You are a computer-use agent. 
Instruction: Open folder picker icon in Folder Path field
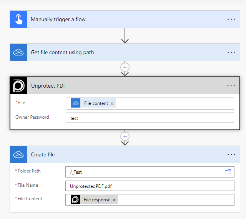point(228,172)
